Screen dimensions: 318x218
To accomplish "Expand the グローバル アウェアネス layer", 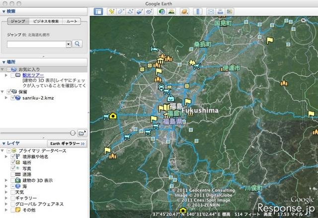I will pyautogui.click(x=6, y=204).
